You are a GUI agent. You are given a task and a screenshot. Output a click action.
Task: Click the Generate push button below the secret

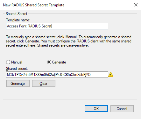[18, 84]
